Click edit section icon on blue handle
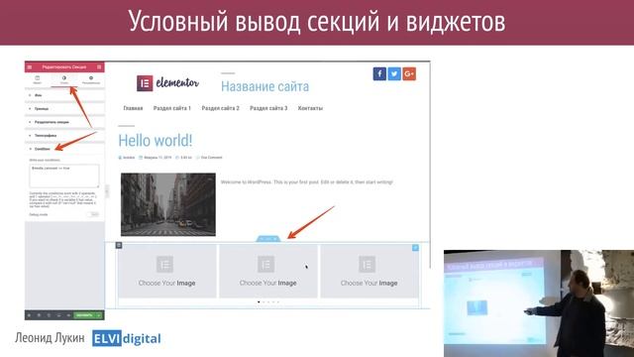This screenshot has width=634, height=357. 268,239
